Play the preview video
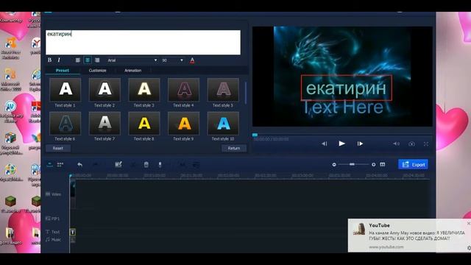 click(x=341, y=144)
